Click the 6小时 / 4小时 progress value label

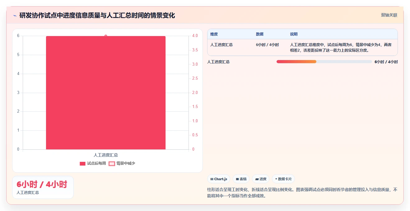tap(386, 62)
